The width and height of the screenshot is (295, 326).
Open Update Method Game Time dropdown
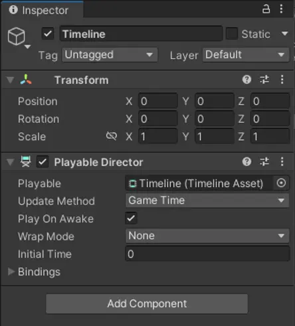pyautogui.click(x=207, y=201)
